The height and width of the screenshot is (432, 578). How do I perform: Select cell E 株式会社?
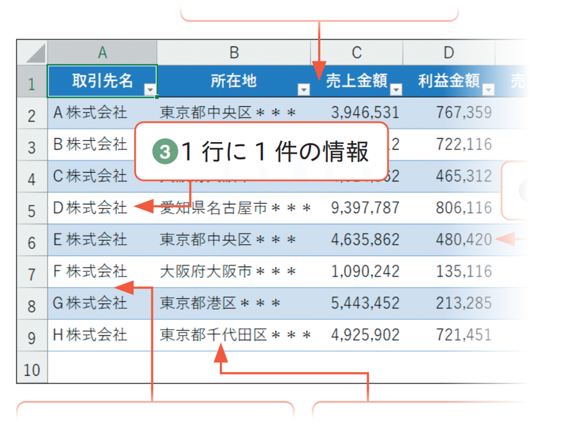tap(102, 240)
